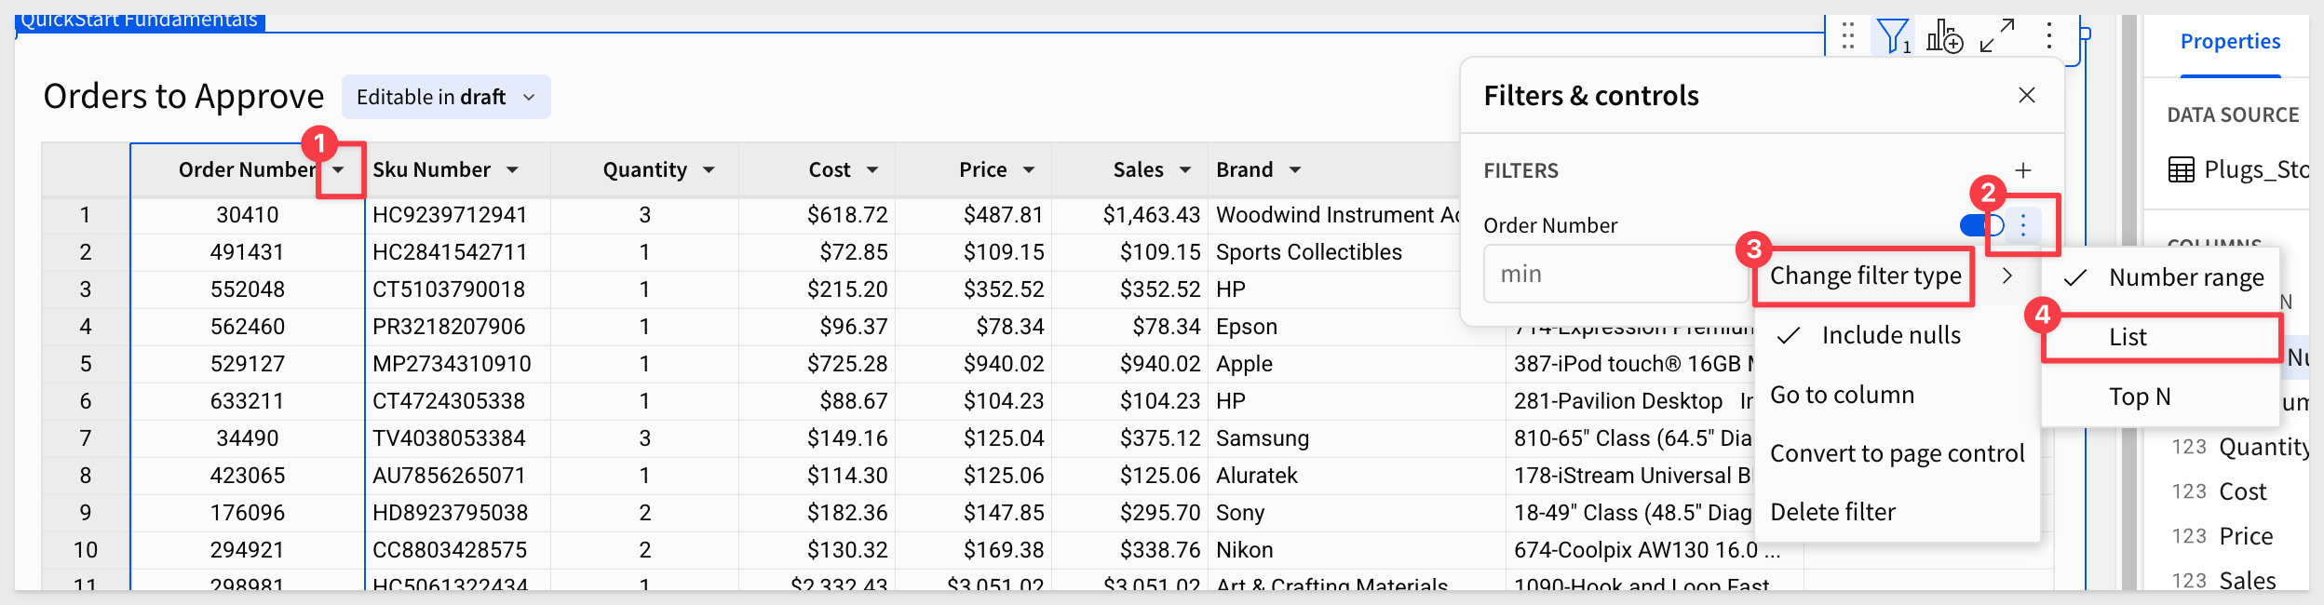Select List filter type
This screenshot has height=605, width=2324.
[x=2162, y=337]
